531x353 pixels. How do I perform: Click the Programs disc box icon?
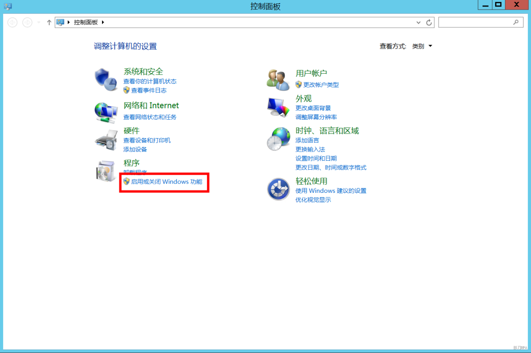[106, 171]
